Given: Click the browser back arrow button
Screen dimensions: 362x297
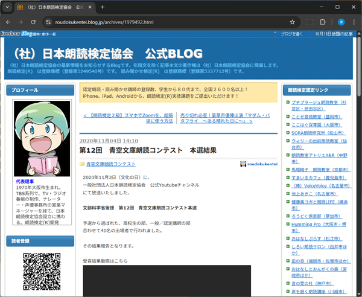Looking at the screenshot, I should click(x=9, y=22).
